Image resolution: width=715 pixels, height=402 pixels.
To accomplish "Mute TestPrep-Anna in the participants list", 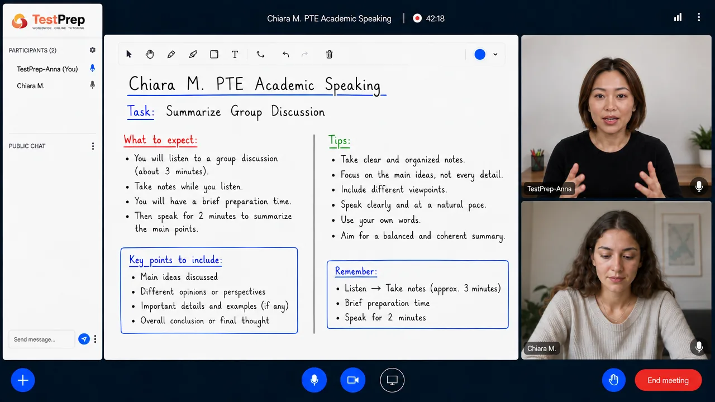I will (x=92, y=69).
